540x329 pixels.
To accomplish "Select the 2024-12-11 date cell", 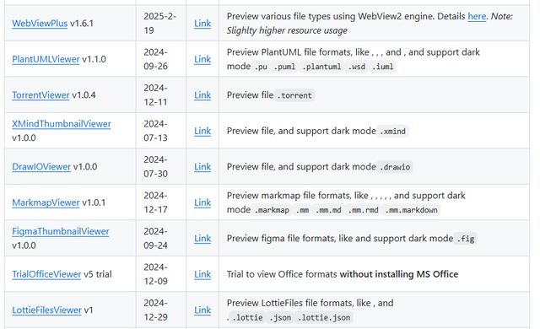I will (x=161, y=95).
